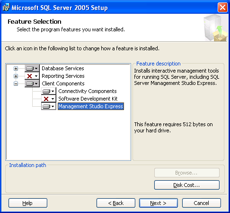
Task: Select Database Services label in tree
Action: [63, 68]
